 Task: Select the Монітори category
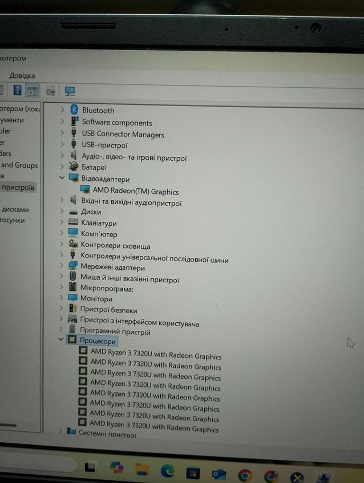pos(96,299)
